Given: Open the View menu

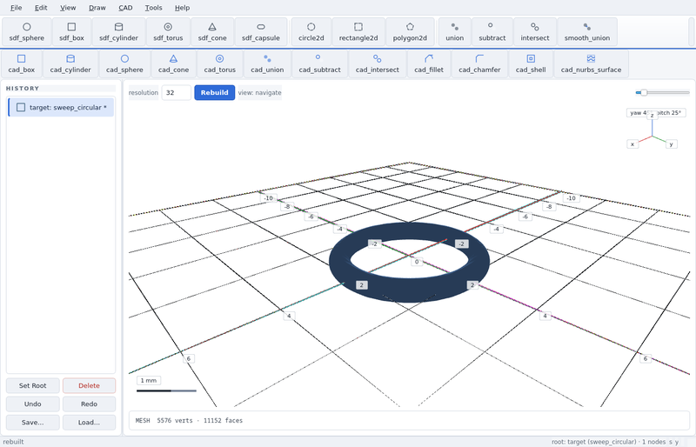Looking at the screenshot, I should pos(68,8).
